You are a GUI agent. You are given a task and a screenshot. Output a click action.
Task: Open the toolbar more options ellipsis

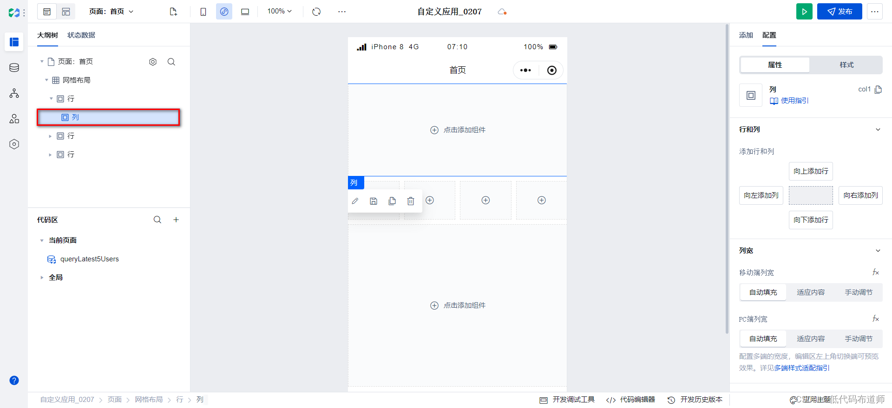point(342,12)
